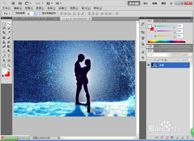Reset default foreground and background colors

[x=3, y=76]
